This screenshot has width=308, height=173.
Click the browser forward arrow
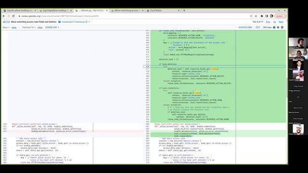click(x=9, y=16)
